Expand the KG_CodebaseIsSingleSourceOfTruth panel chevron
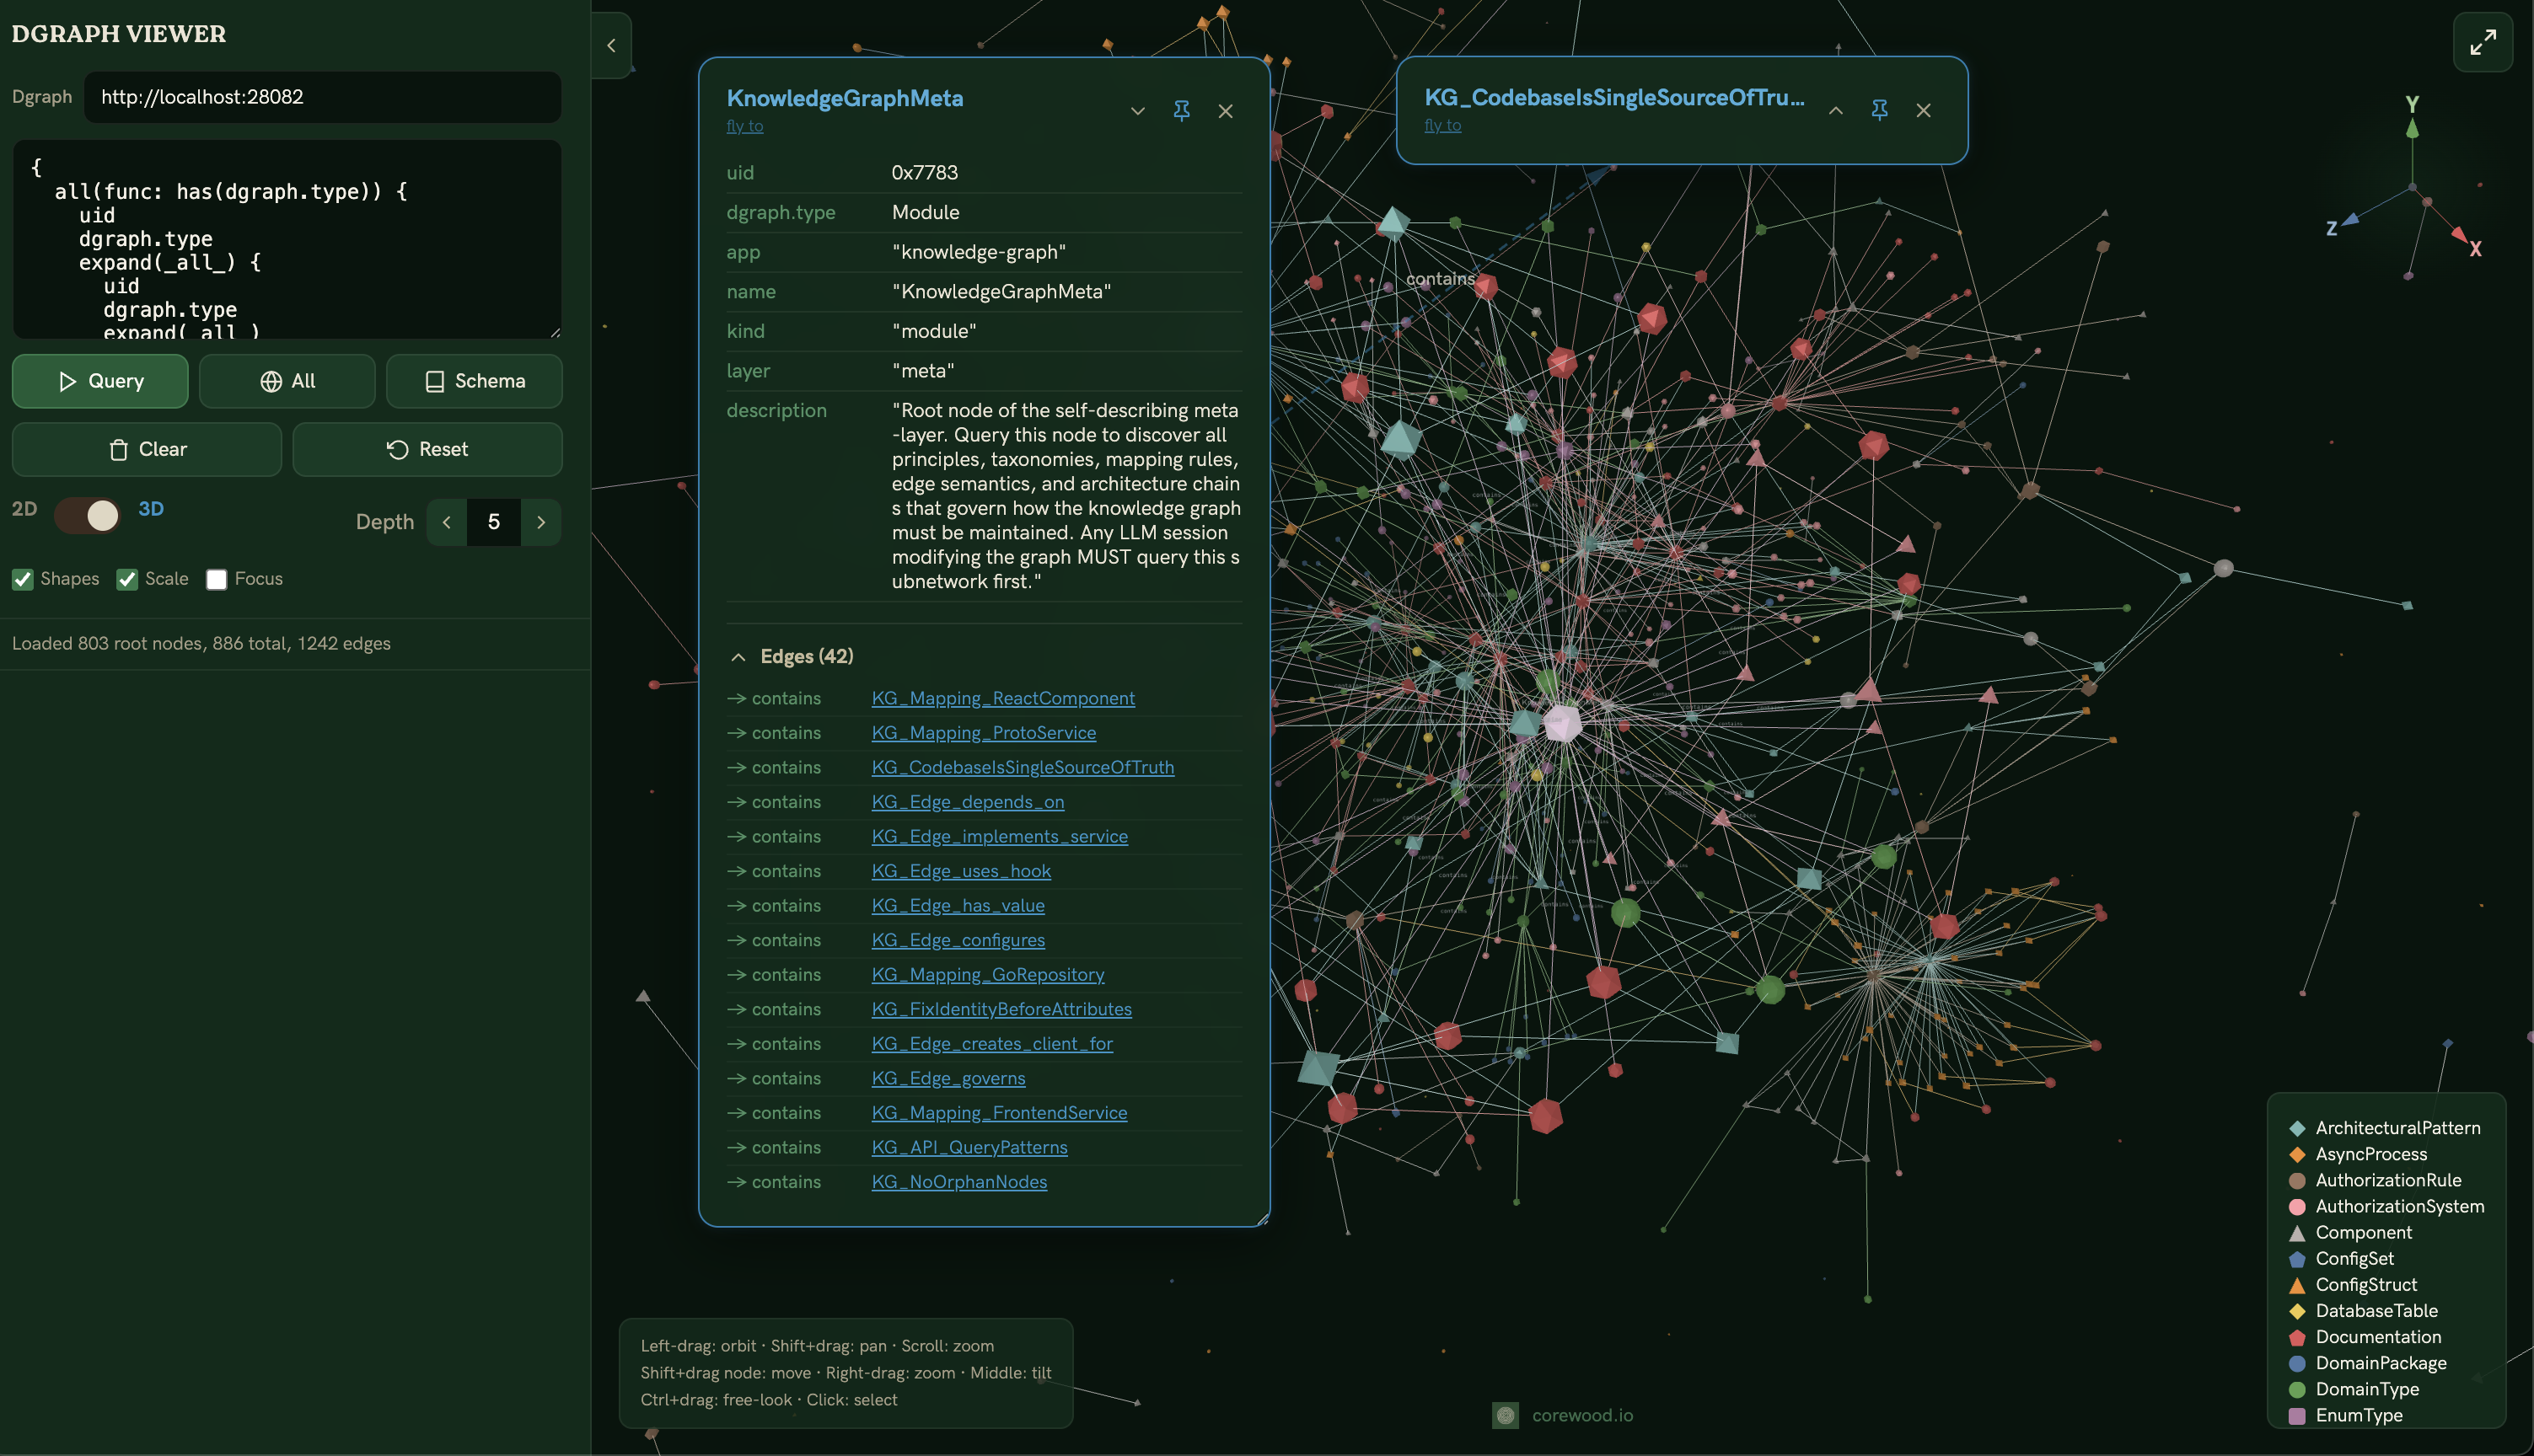 pyautogui.click(x=1836, y=110)
